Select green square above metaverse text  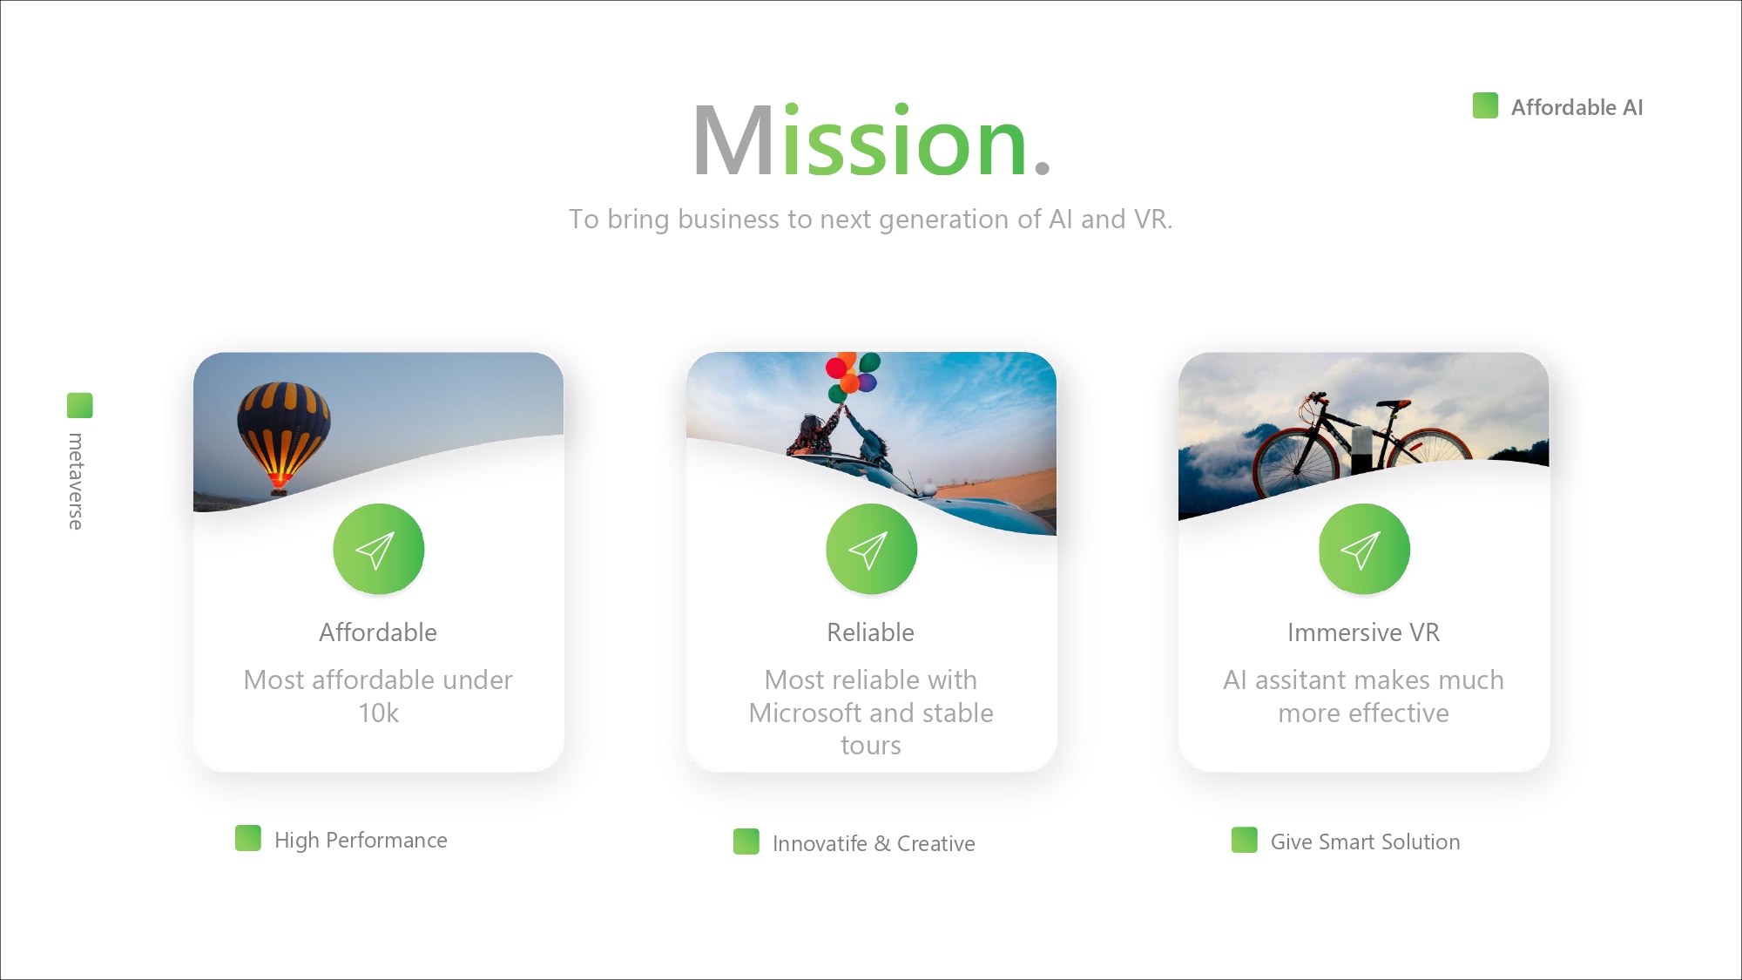coord(80,405)
